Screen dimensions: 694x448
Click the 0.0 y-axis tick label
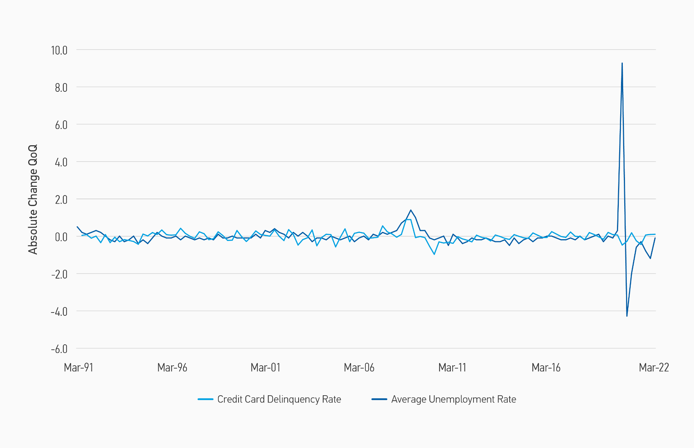(x=61, y=237)
